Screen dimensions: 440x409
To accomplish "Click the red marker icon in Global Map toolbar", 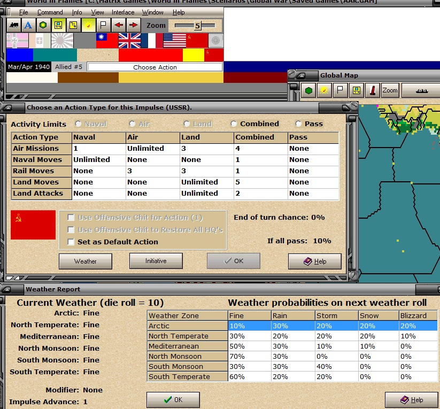I will 373,90.
